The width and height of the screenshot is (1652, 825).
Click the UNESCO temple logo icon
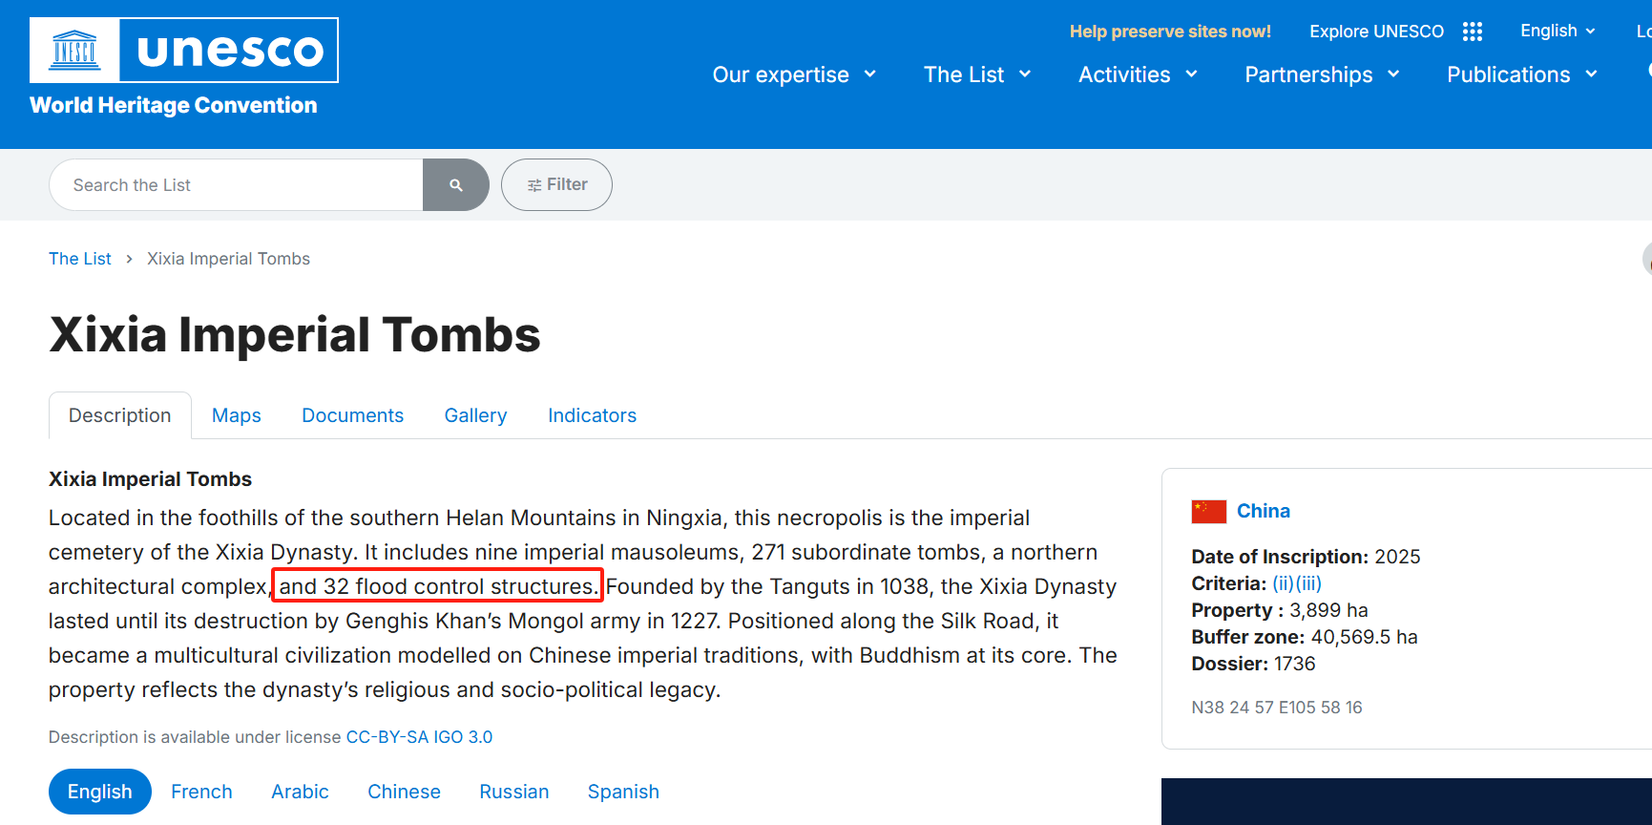pyautogui.click(x=74, y=50)
